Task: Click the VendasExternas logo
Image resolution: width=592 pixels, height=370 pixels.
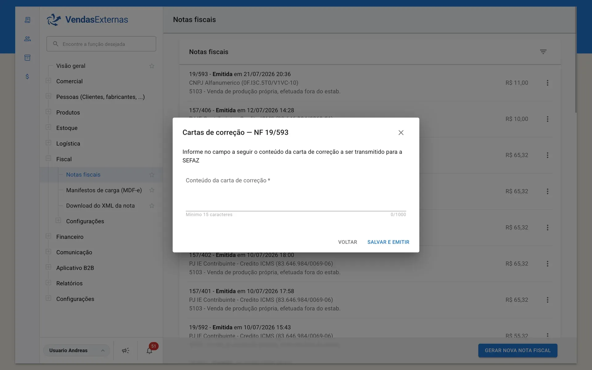Action: tap(87, 19)
